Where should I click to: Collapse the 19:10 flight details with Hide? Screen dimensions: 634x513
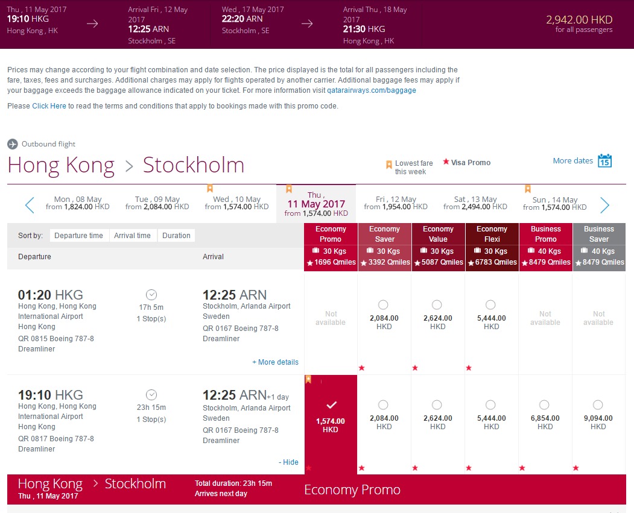(288, 462)
